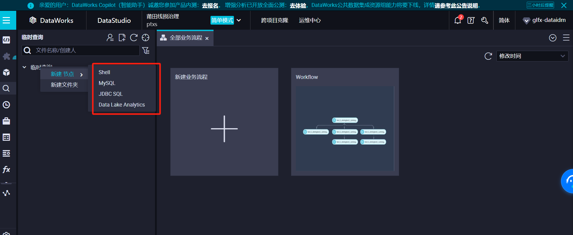The height and width of the screenshot is (235, 573).
Task: Click the DataWorks logo
Action: [51, 20]
